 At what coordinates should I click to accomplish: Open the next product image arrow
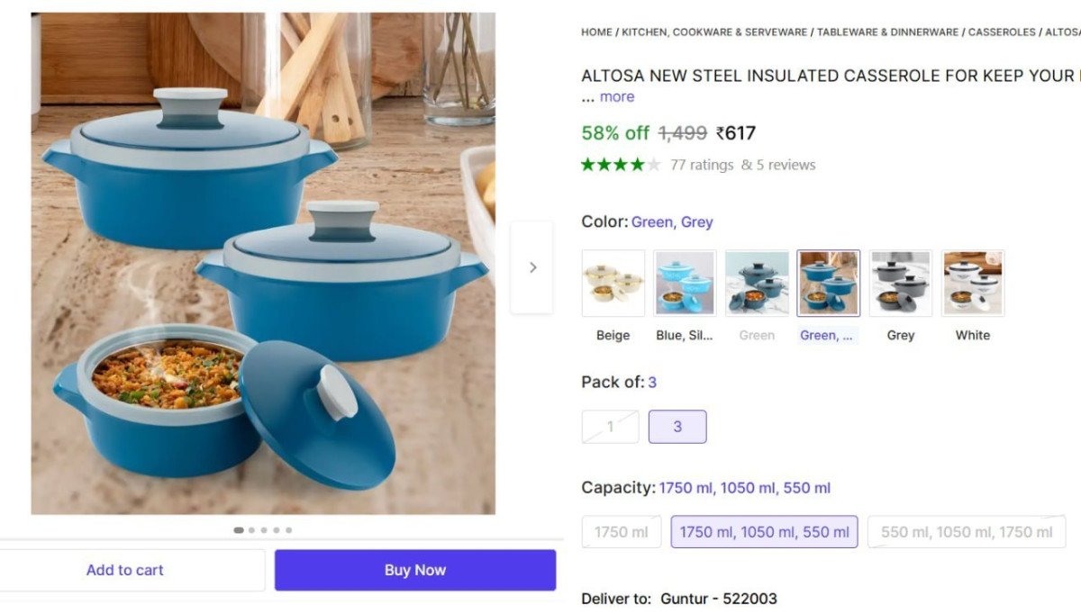coord(531,266)
